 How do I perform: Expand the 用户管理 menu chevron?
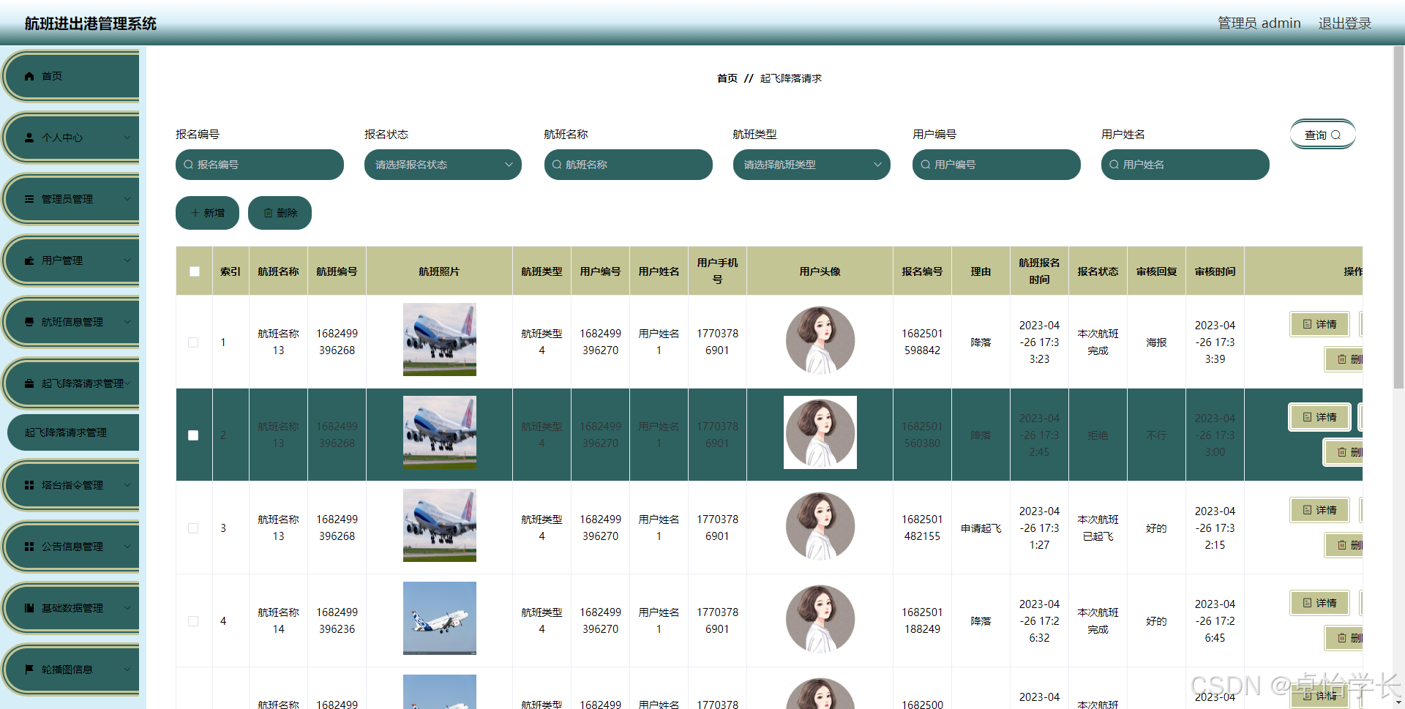[x=127, y=260]
